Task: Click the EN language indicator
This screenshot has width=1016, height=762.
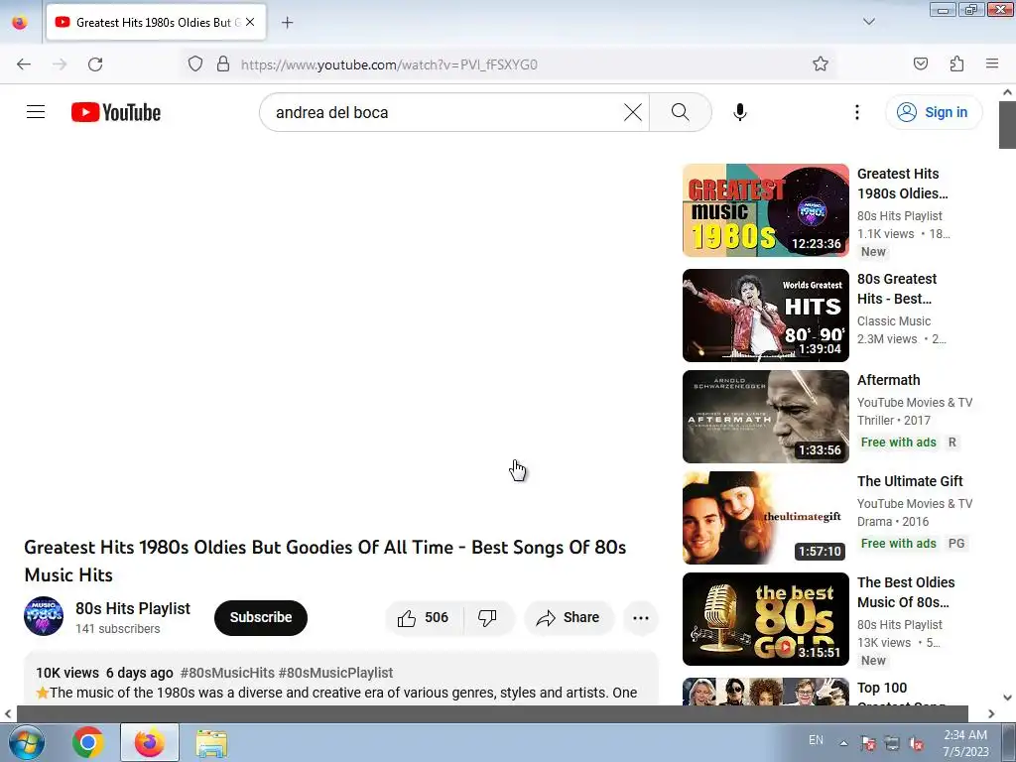Action: 816,740
